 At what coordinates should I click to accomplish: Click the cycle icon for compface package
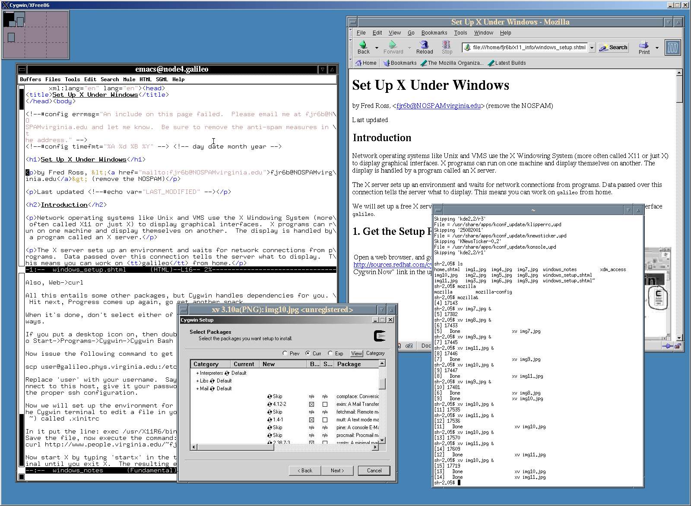point(270,396)
